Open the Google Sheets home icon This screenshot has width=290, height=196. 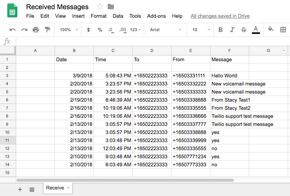pyautogui.click(x=12, y=10)
